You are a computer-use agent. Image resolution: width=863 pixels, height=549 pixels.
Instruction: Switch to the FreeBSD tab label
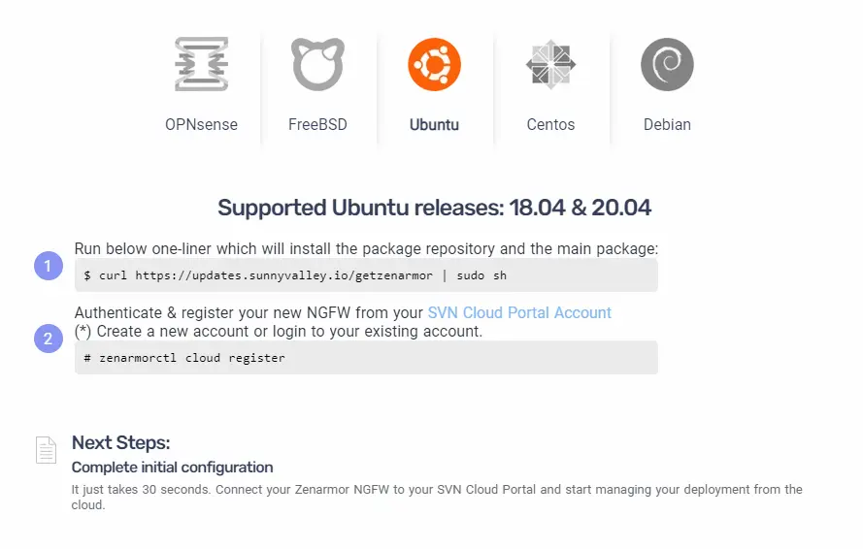click(317, 124)
